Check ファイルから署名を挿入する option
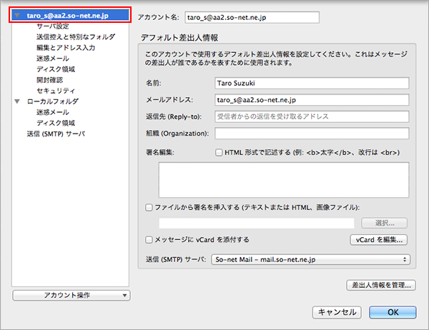Viewport: 429px width, 330px height. tap(149, 207)
